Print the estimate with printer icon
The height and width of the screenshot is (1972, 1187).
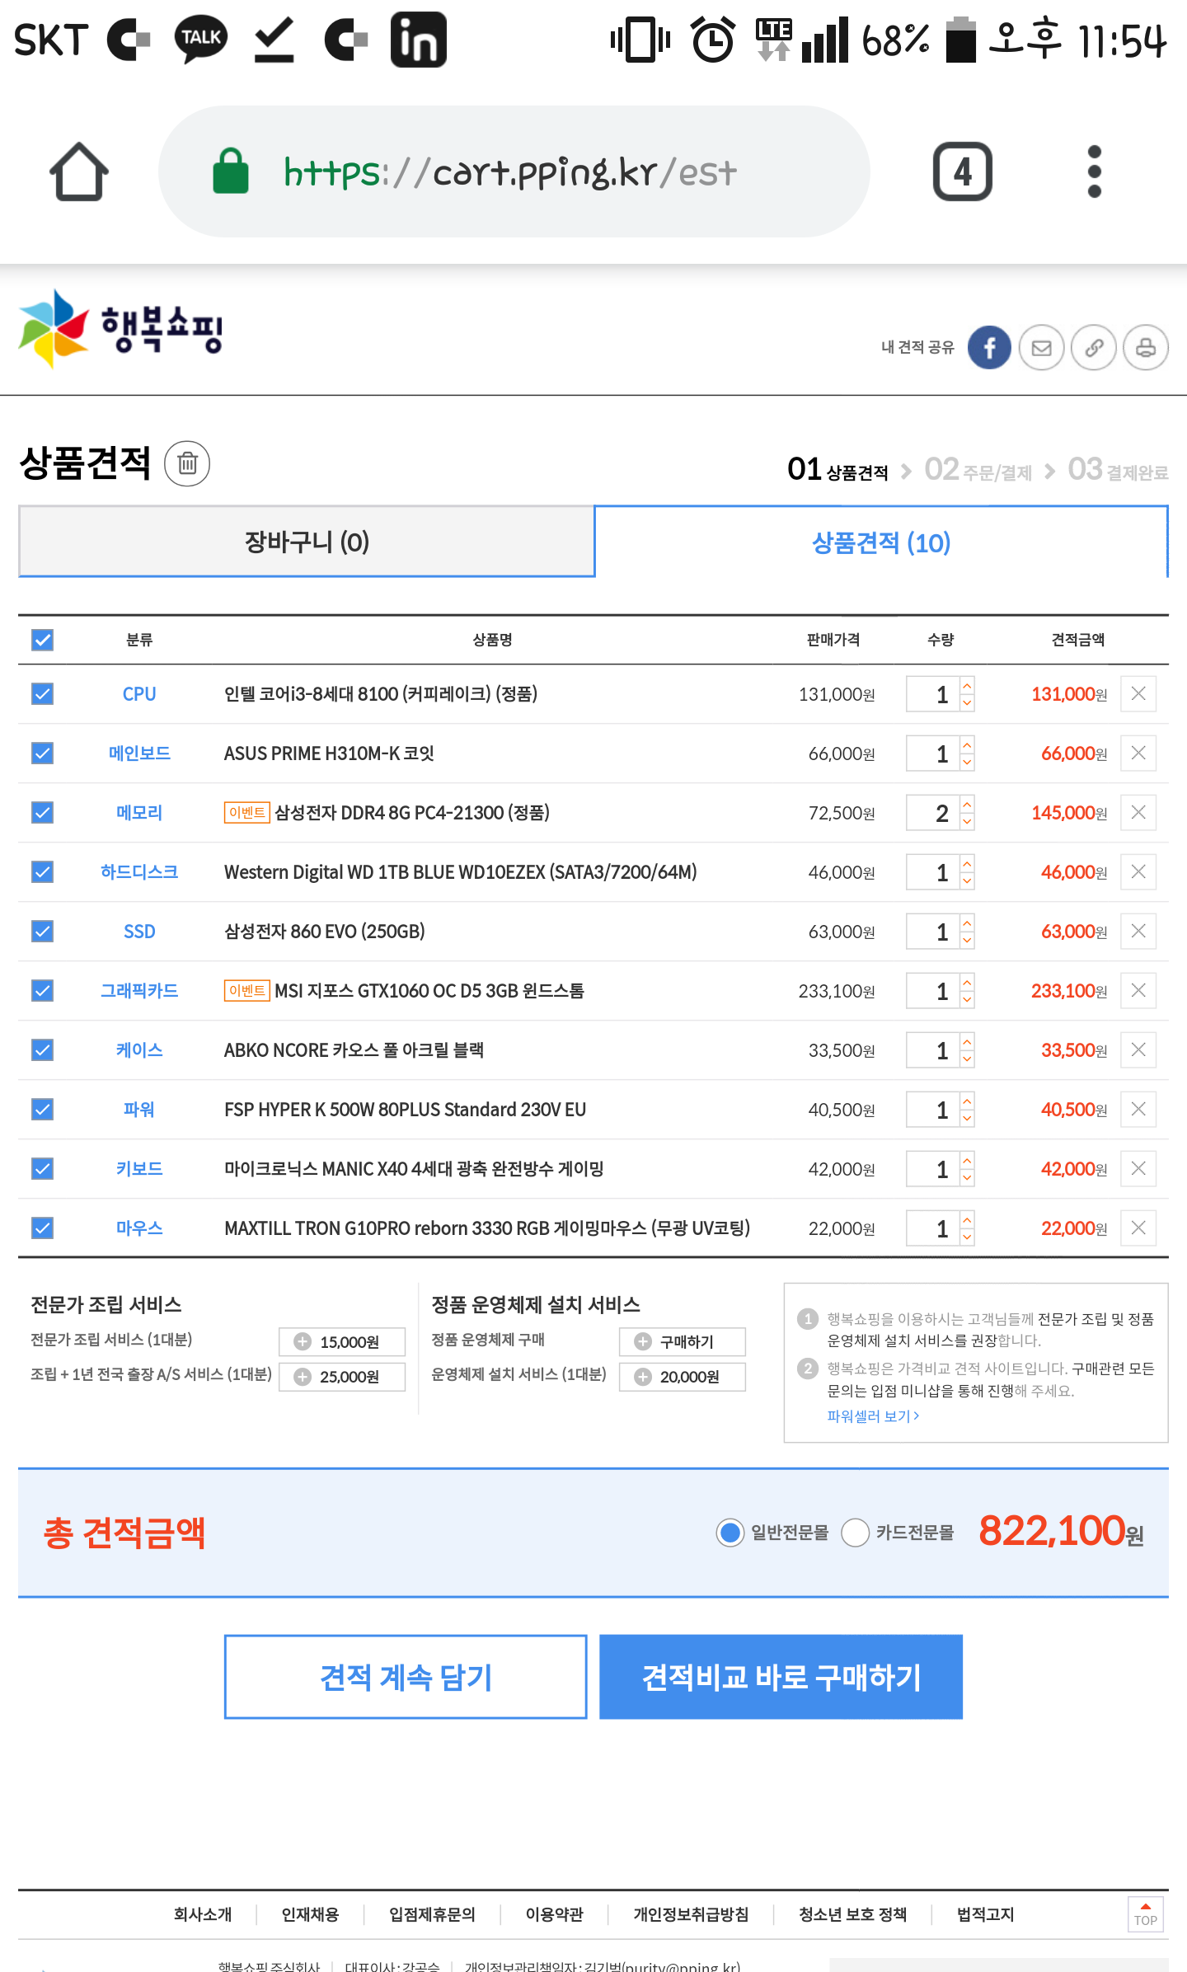pyautogui.click(x=1146, y=347)
